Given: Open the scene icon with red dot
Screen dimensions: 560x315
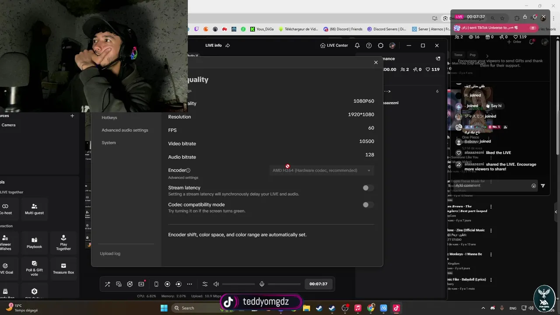Looking at the screenshot, I should (x=141, y=283).
